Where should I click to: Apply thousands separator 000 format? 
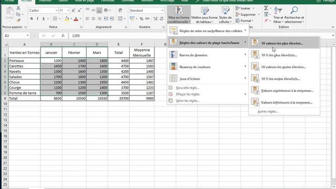coord(148,19)
